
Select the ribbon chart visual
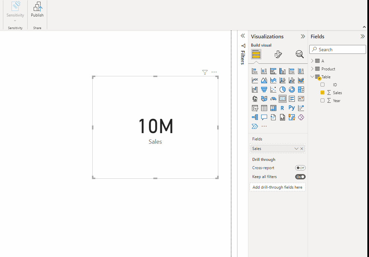[x=301, y=80]
